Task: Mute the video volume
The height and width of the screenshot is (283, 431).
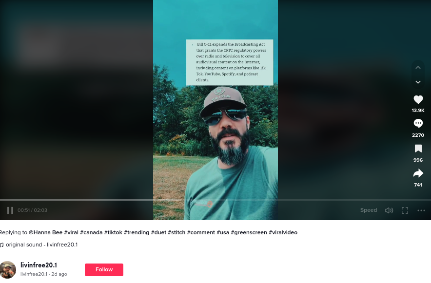Action: point(389,210)
